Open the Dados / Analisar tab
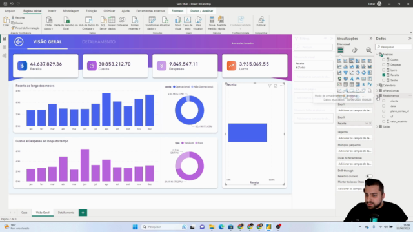The image size is (413, 232). 202,11
